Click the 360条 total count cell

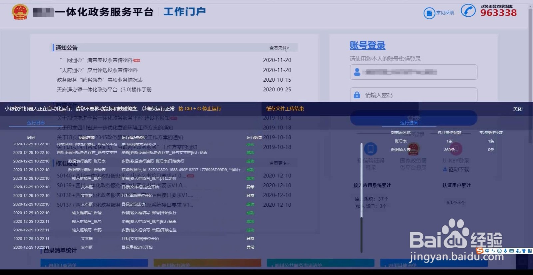(x=449, y=150)
